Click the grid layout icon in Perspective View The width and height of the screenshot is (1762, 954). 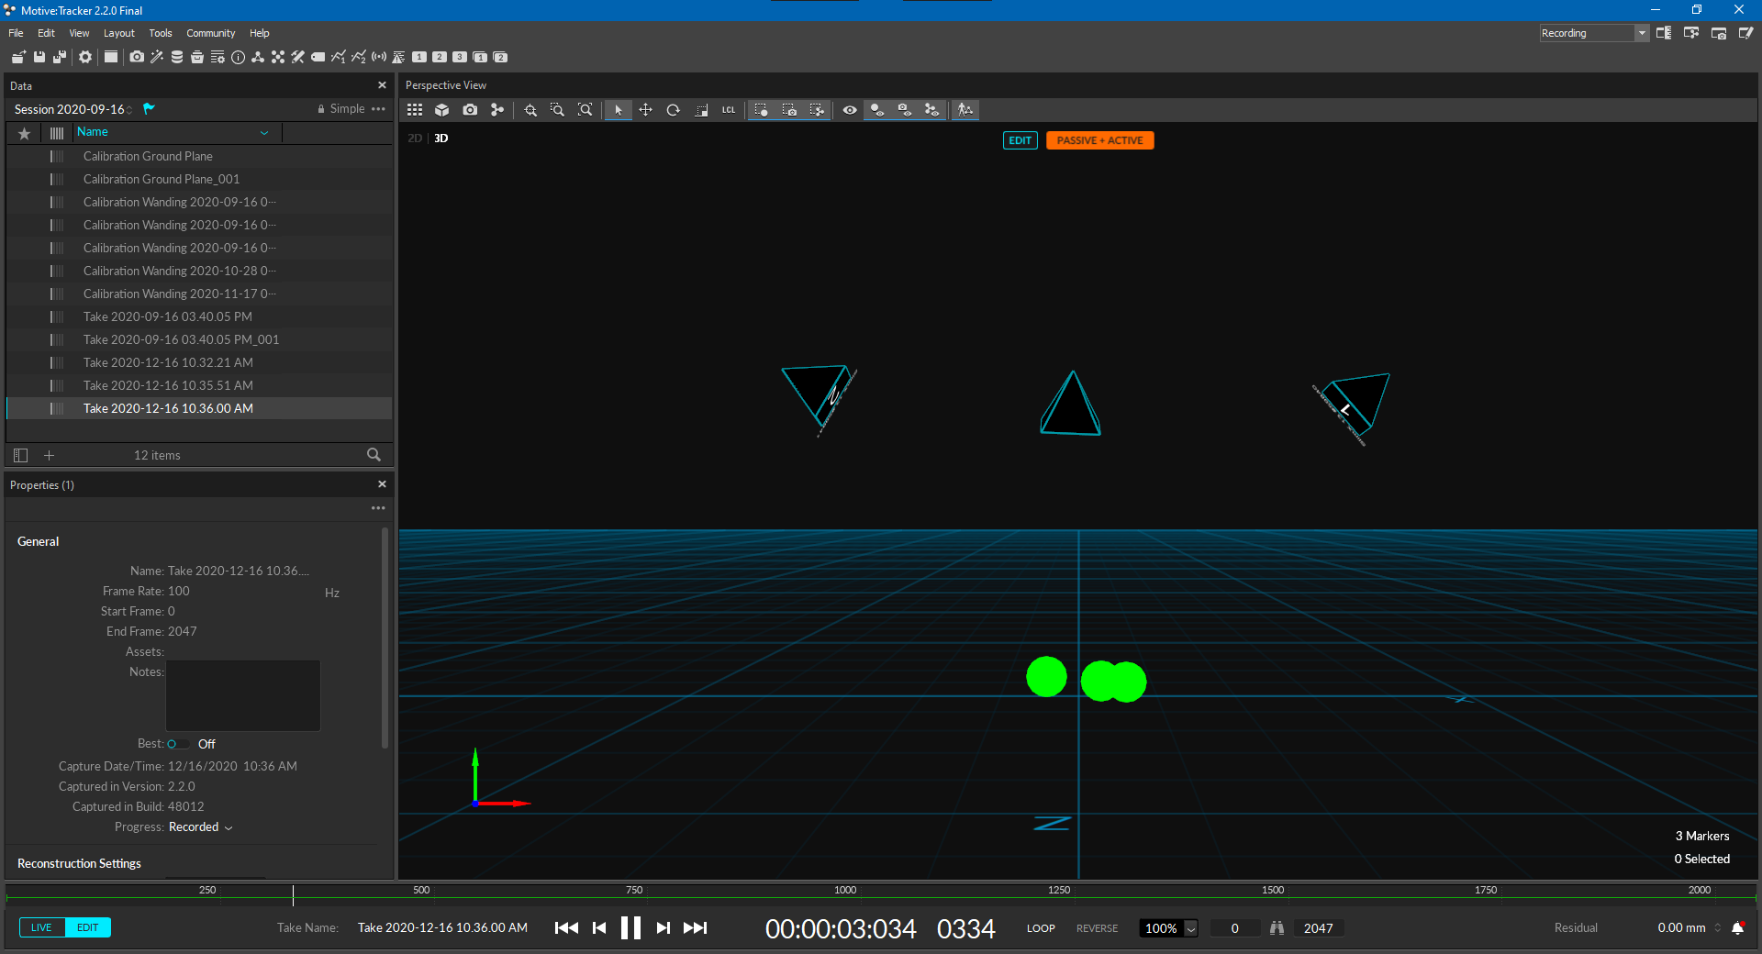coord(415,110)
